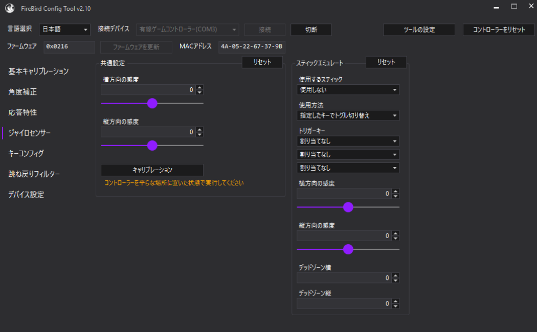
Task: Increase デッドゾーン横 with up arrow
Action: 395,275
